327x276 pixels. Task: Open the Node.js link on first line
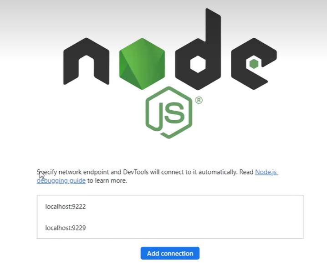(266, 172)
